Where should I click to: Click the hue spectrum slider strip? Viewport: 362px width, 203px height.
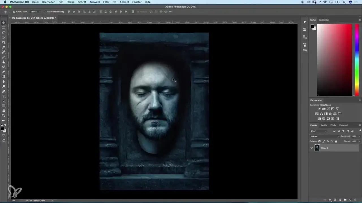pyautogui.click(x=357, y=59)
